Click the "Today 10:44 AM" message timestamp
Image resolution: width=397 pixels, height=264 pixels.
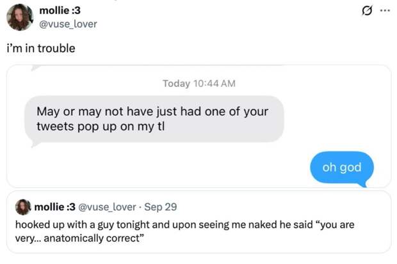199,84
